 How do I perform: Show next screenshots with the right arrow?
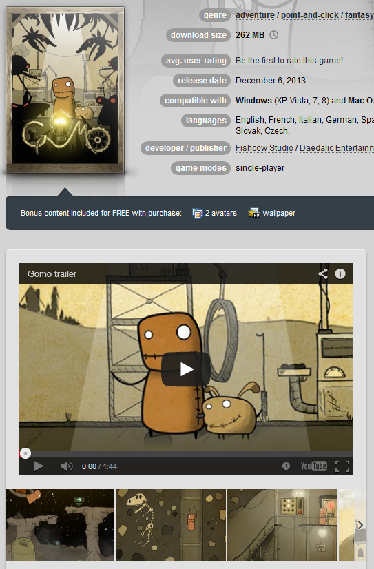pyautogui.click(x=360, y=525)
